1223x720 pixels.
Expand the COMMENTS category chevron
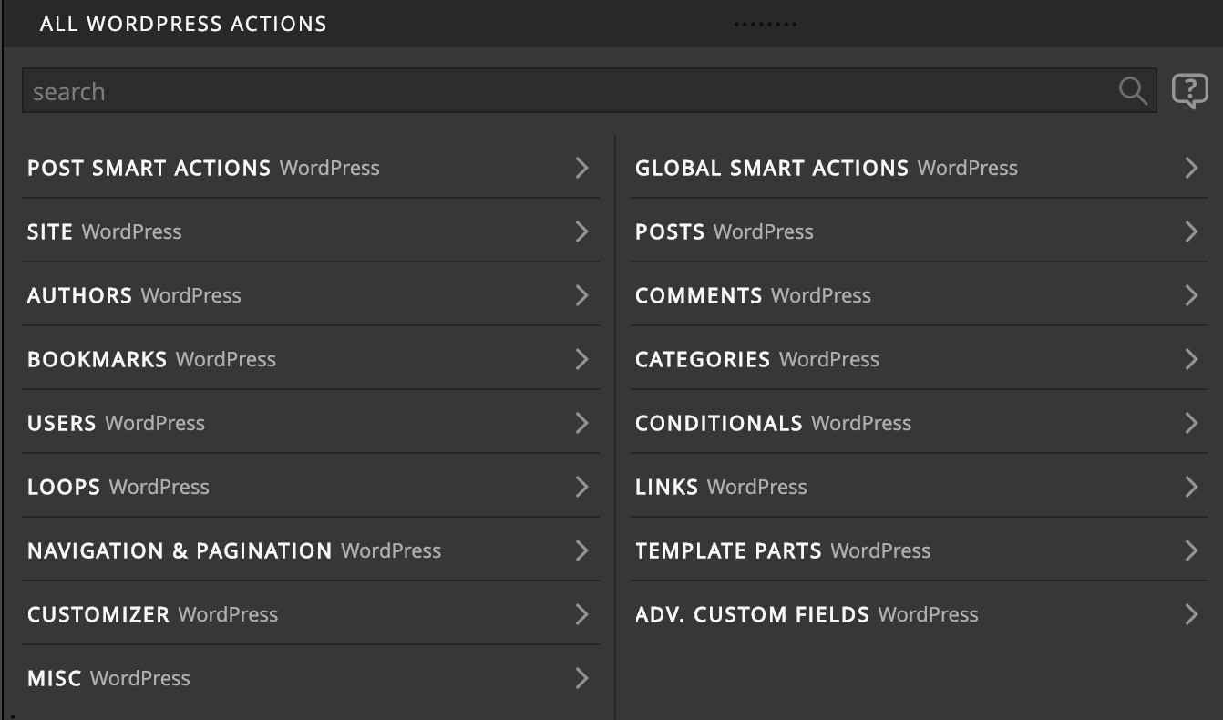tap(1192, 295)
